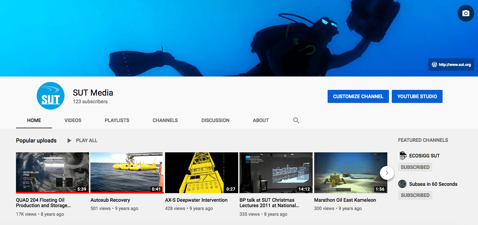
Task: Click the PLAY ALL link text
Action: 87,141
